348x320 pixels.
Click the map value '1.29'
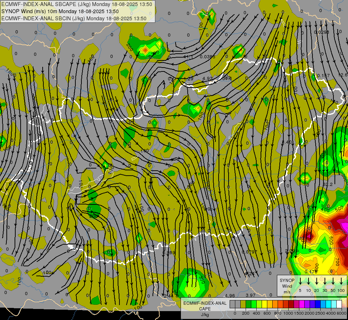188,79
